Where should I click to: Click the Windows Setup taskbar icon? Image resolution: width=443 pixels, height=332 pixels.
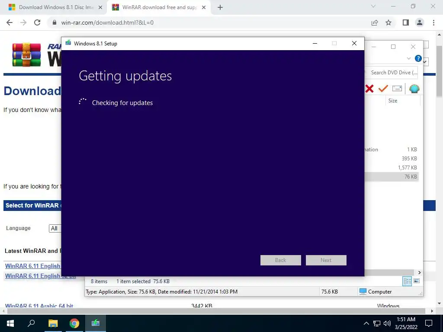point(96,323)
